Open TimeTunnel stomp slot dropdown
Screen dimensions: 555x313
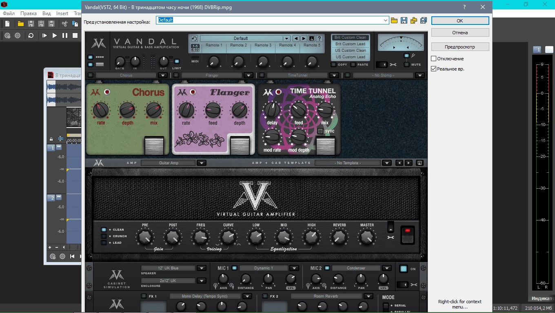pyautogui.click(x=334, y=75)
